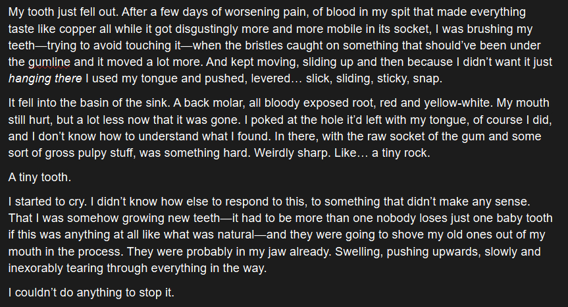Place cursor in the "A tiny tooth." line
The image size is (568, 307).
[x=39, y=177]
